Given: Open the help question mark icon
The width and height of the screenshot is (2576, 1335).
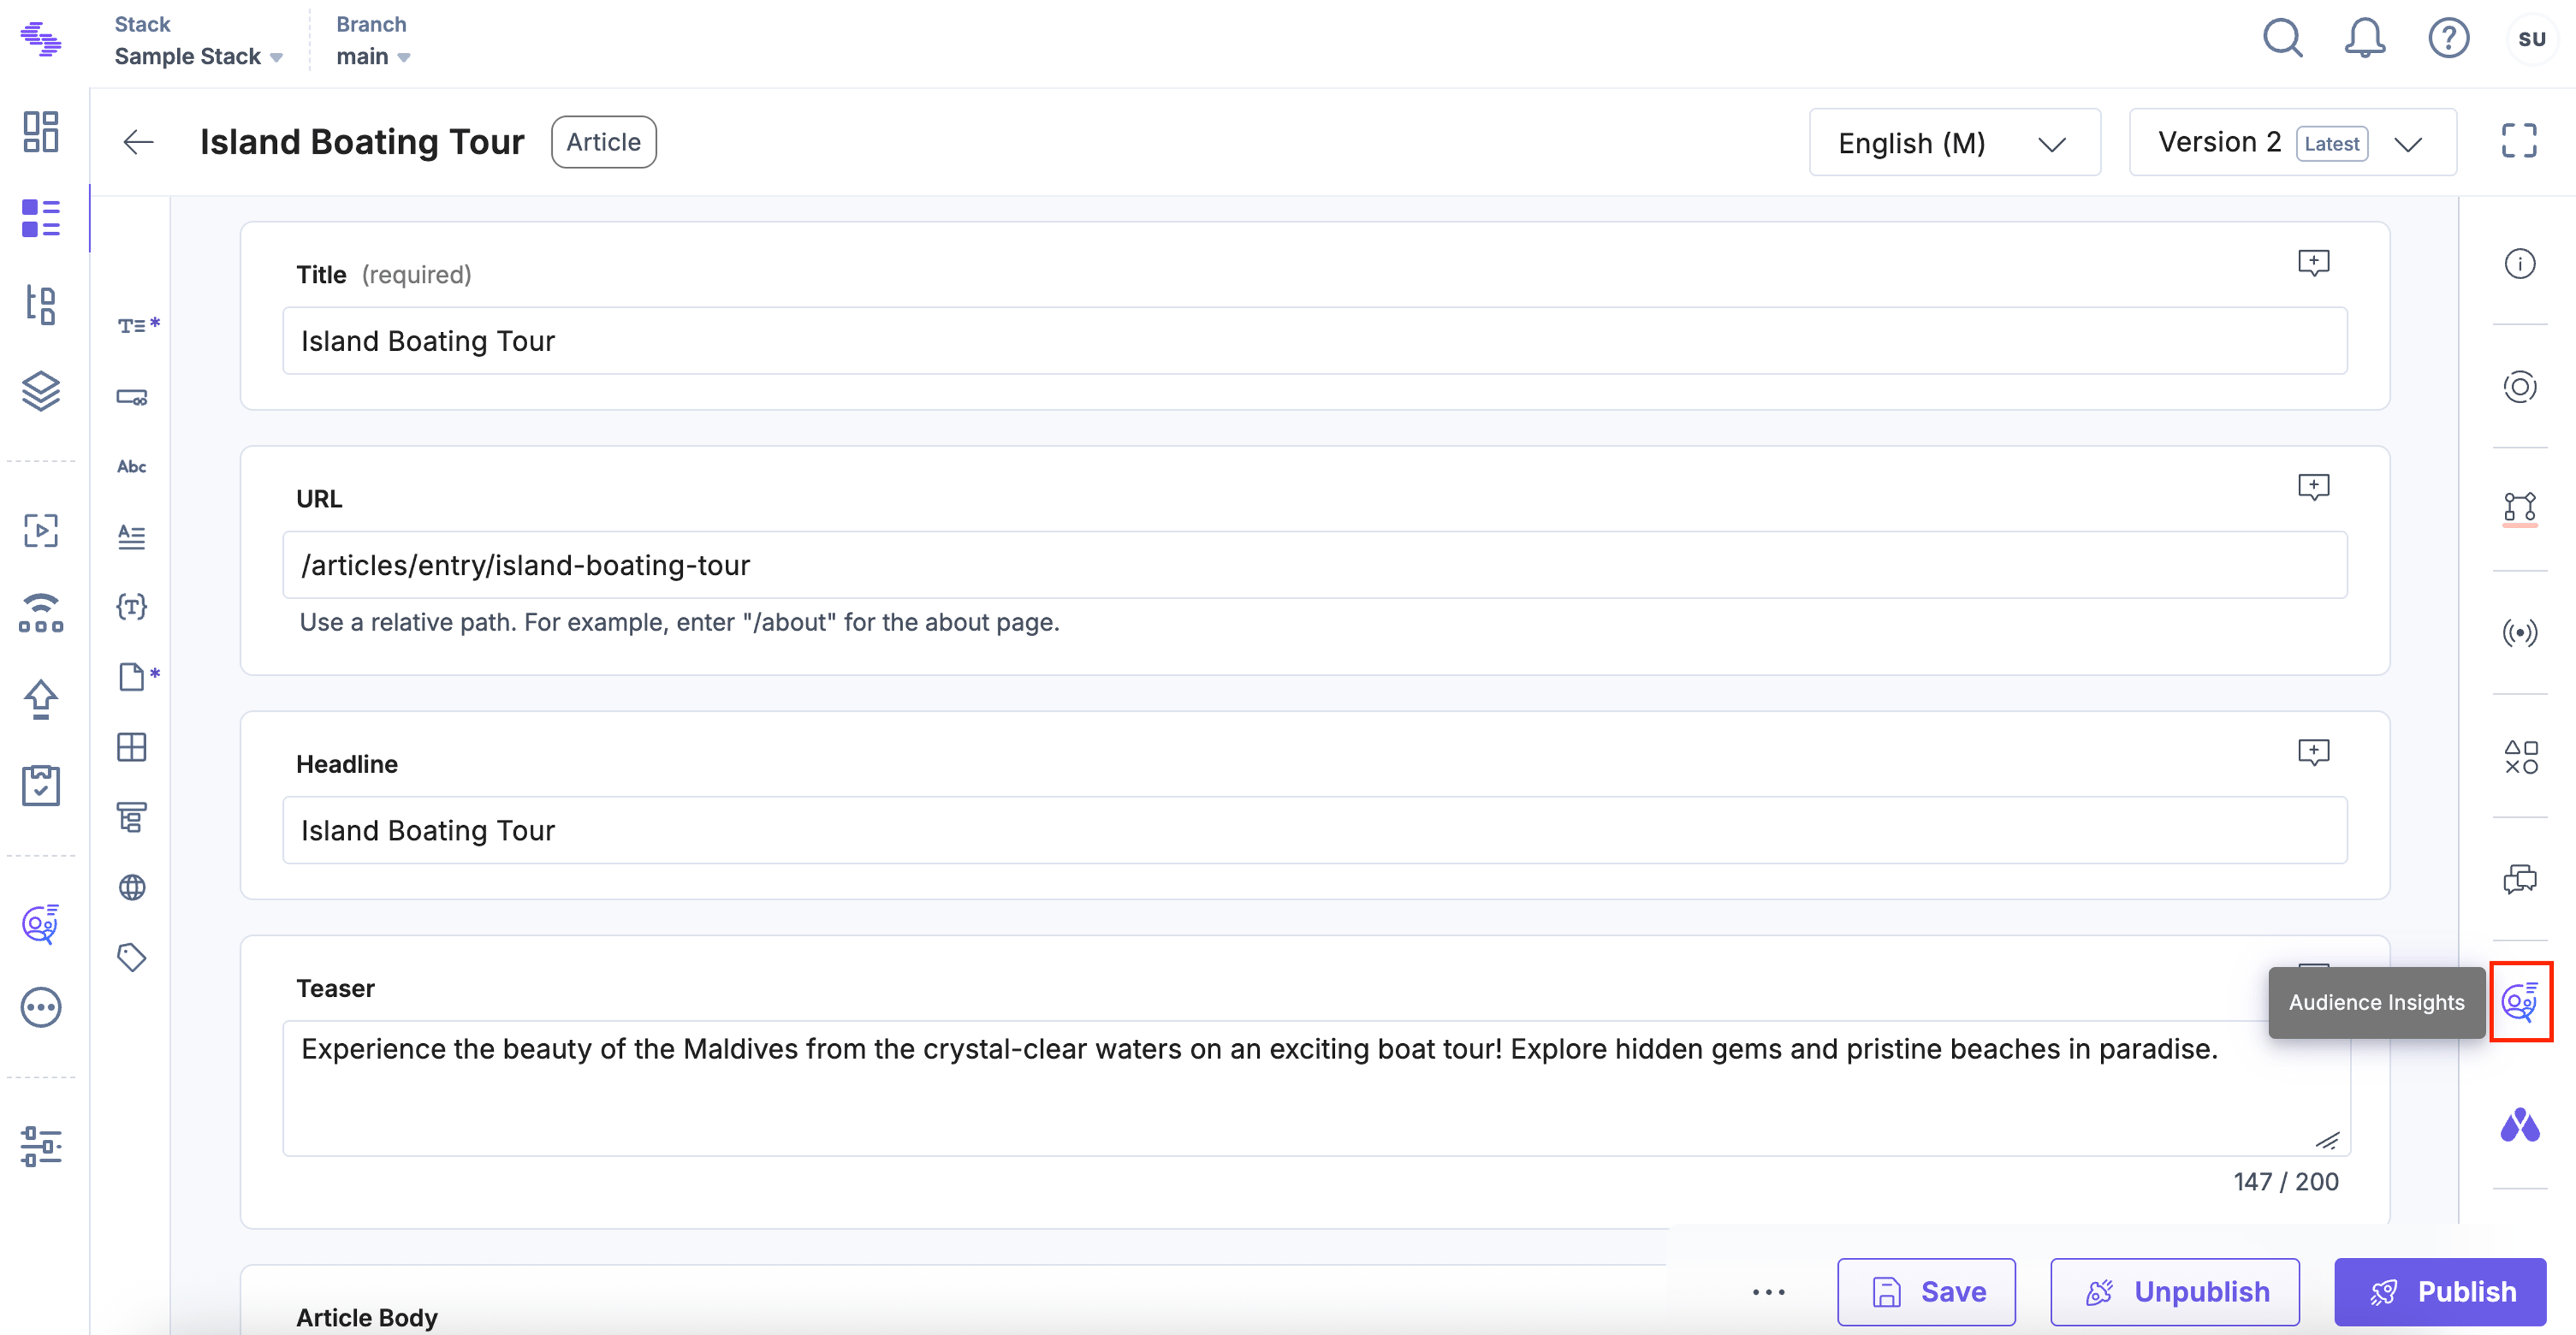Looking at the screenshot, I should [x=2449, y=39].
